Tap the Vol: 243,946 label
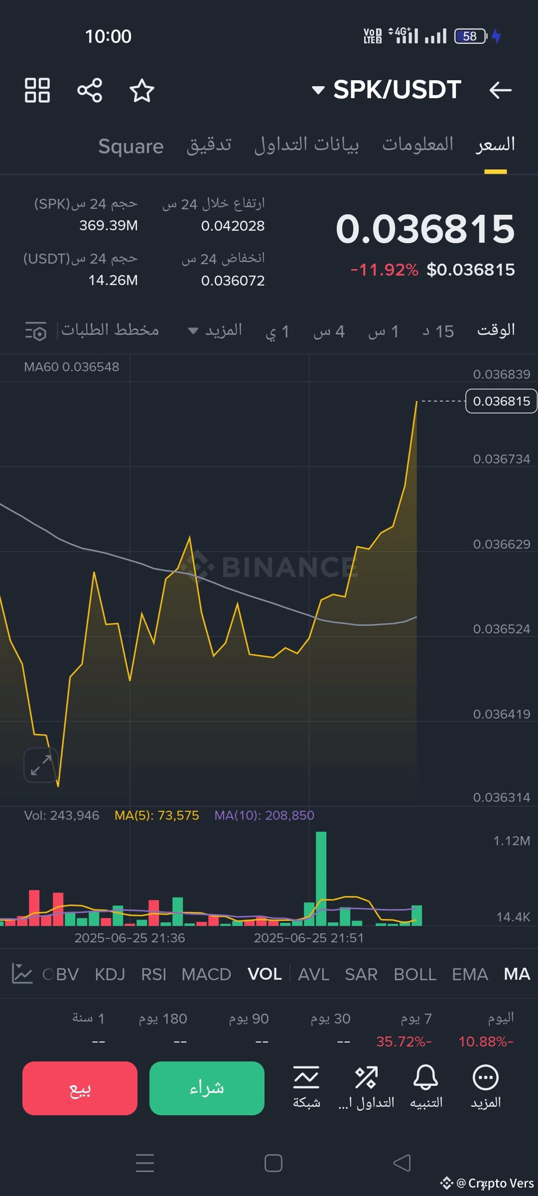 62,815
